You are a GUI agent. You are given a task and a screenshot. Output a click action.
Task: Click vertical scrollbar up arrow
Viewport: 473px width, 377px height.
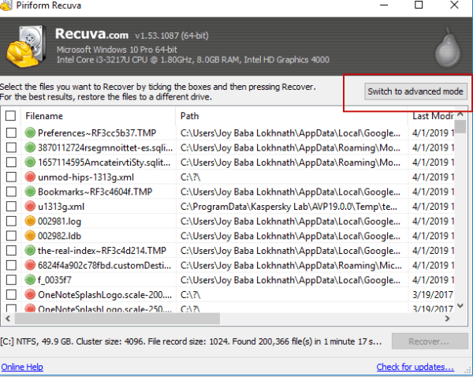tap(460, 114)
